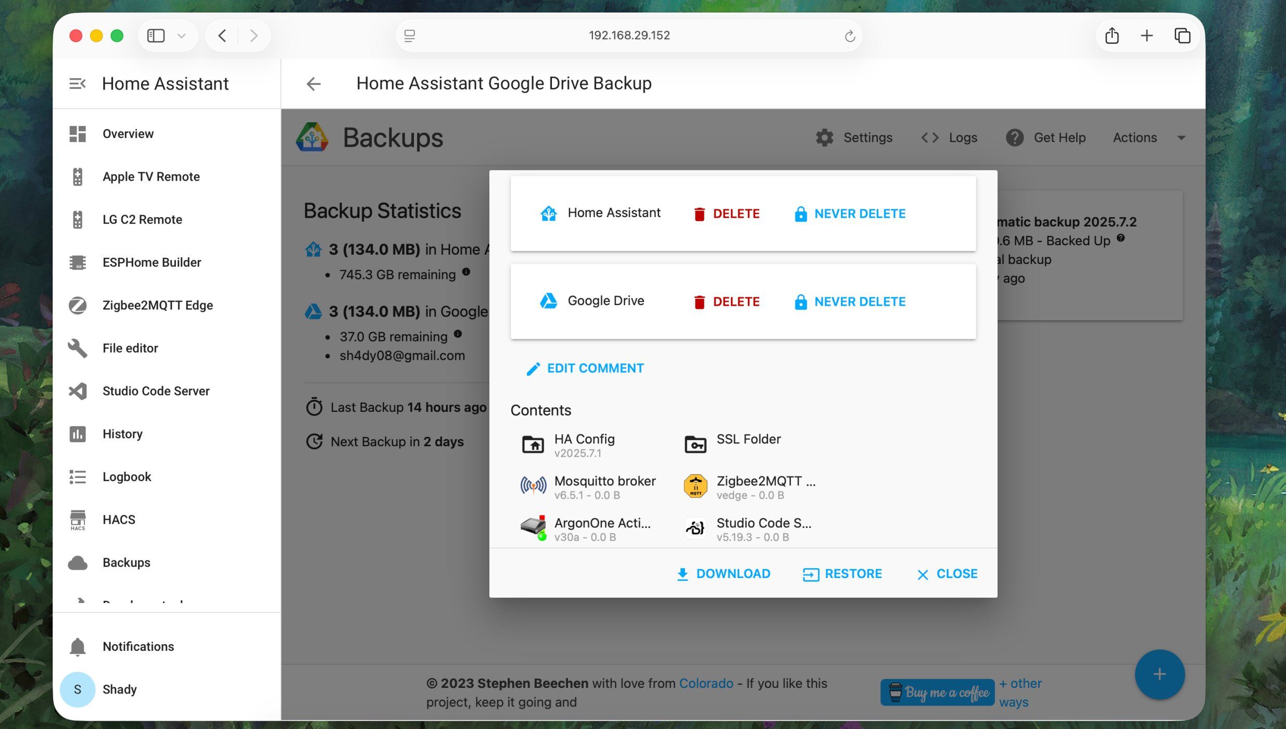Reload the page in Safari
Viewport: 1286px width, 729px height.
tap(850, 36)
